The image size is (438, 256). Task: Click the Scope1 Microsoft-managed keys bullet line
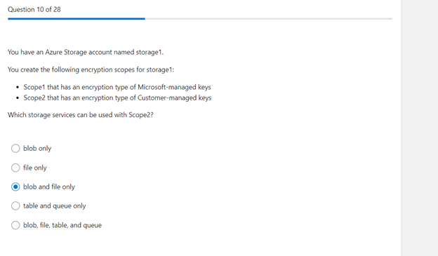pyautogui.click(x=117, y=87)
